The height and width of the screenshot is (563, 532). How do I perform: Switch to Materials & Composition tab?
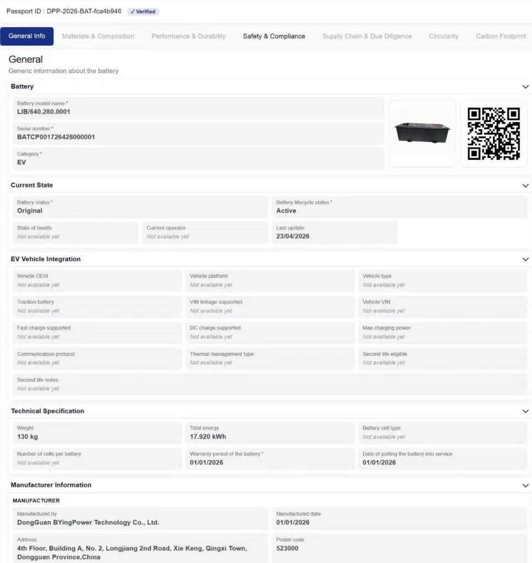tap(98, 36)
